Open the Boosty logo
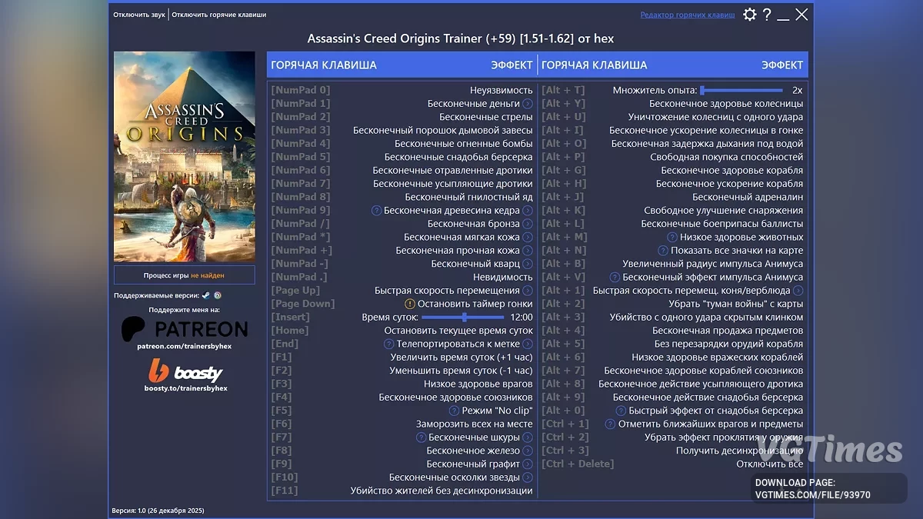This screenshot has width=923, height=519. click(x=185, y=372)
